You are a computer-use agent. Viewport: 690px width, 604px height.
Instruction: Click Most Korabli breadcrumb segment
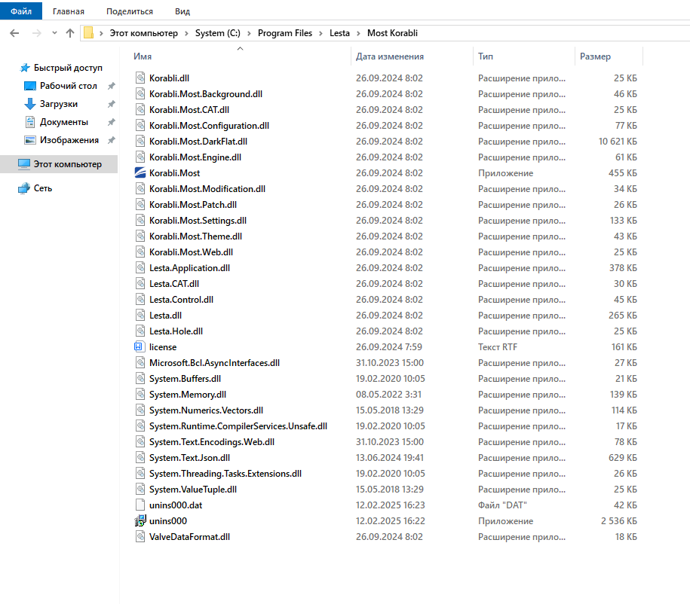[x=392, y=33]
